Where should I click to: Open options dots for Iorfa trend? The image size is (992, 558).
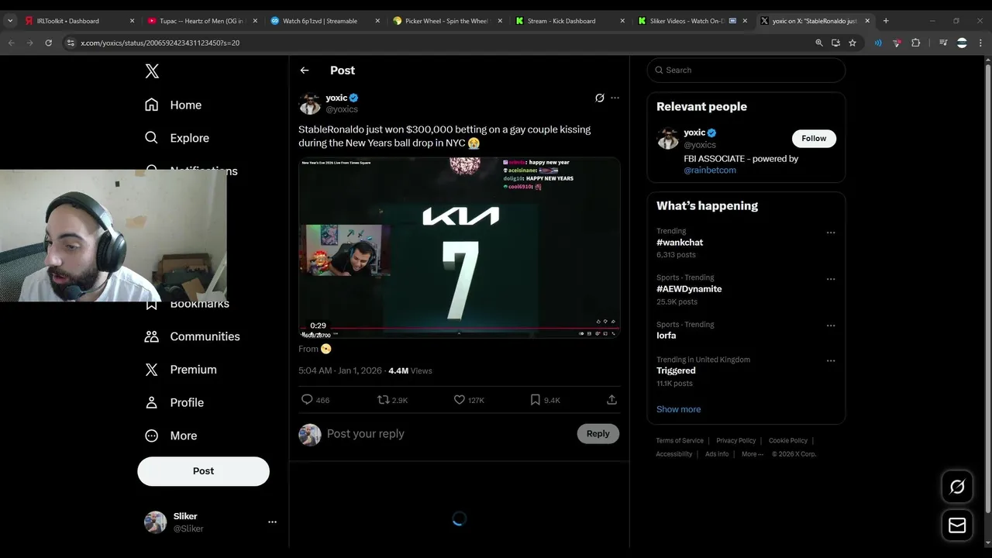tap(831, 325)
